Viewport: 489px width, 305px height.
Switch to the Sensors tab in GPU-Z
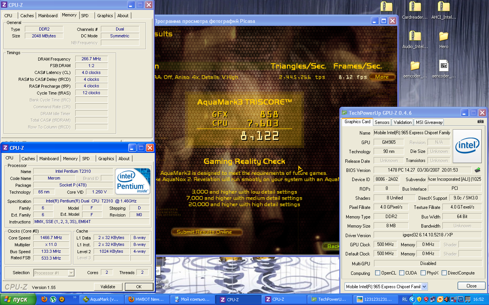(x=382, y=122)
